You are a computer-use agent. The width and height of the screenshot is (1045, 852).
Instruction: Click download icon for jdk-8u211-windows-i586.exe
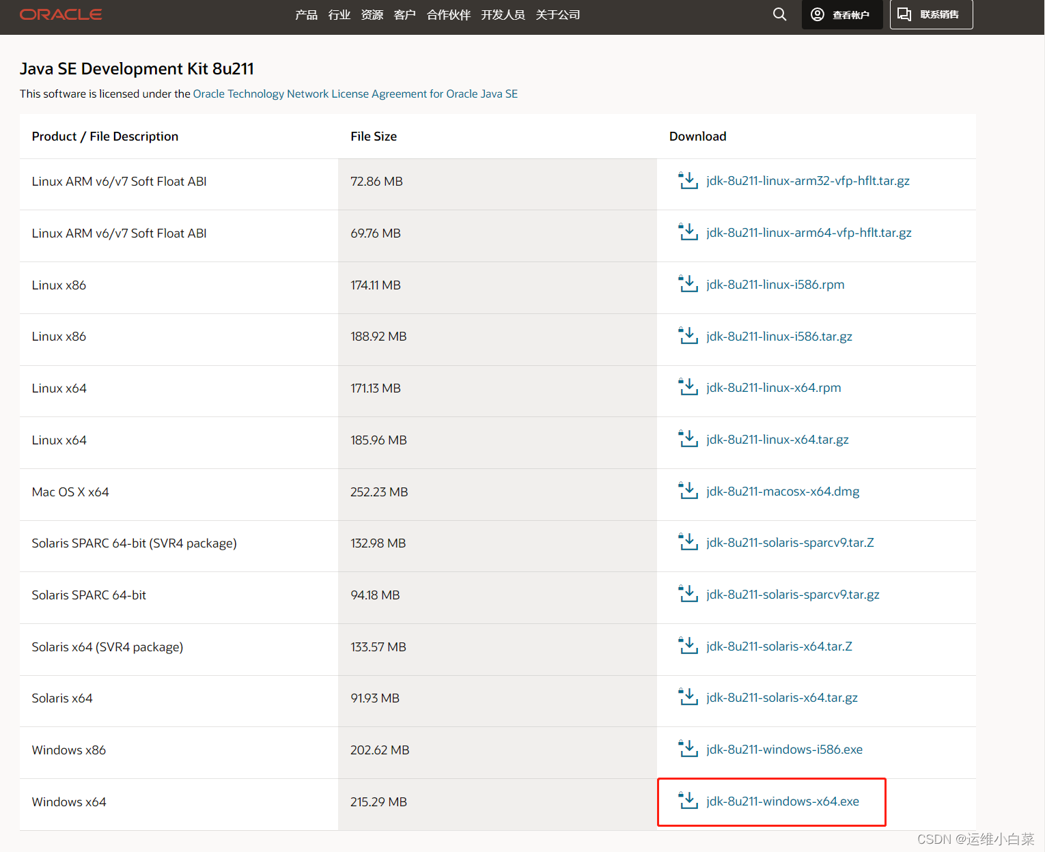click(x=688, y=750)
